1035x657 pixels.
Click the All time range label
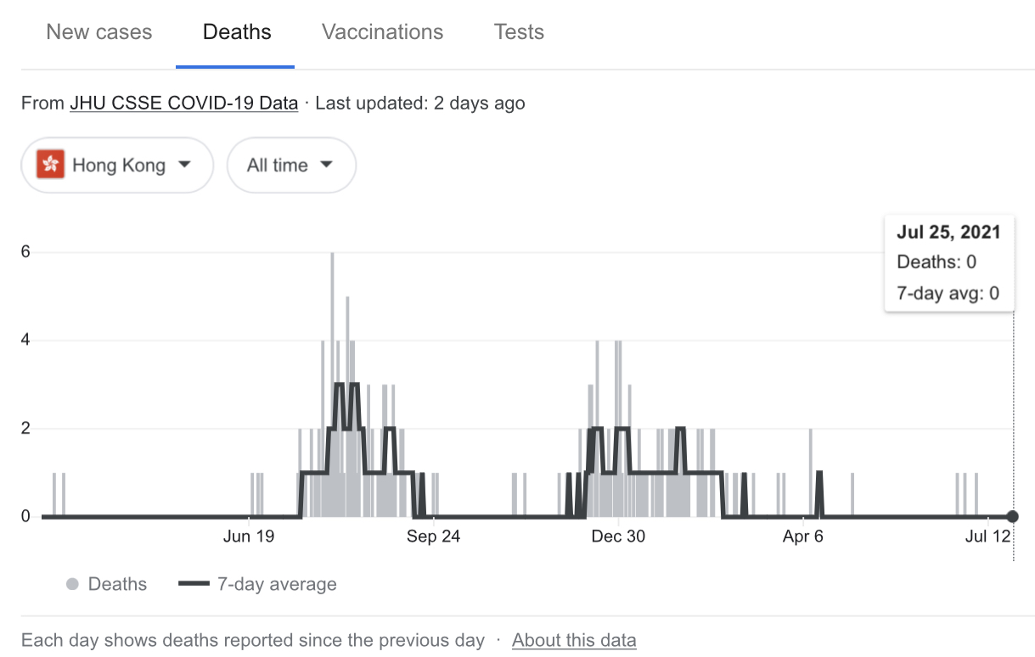click(277, 165)
